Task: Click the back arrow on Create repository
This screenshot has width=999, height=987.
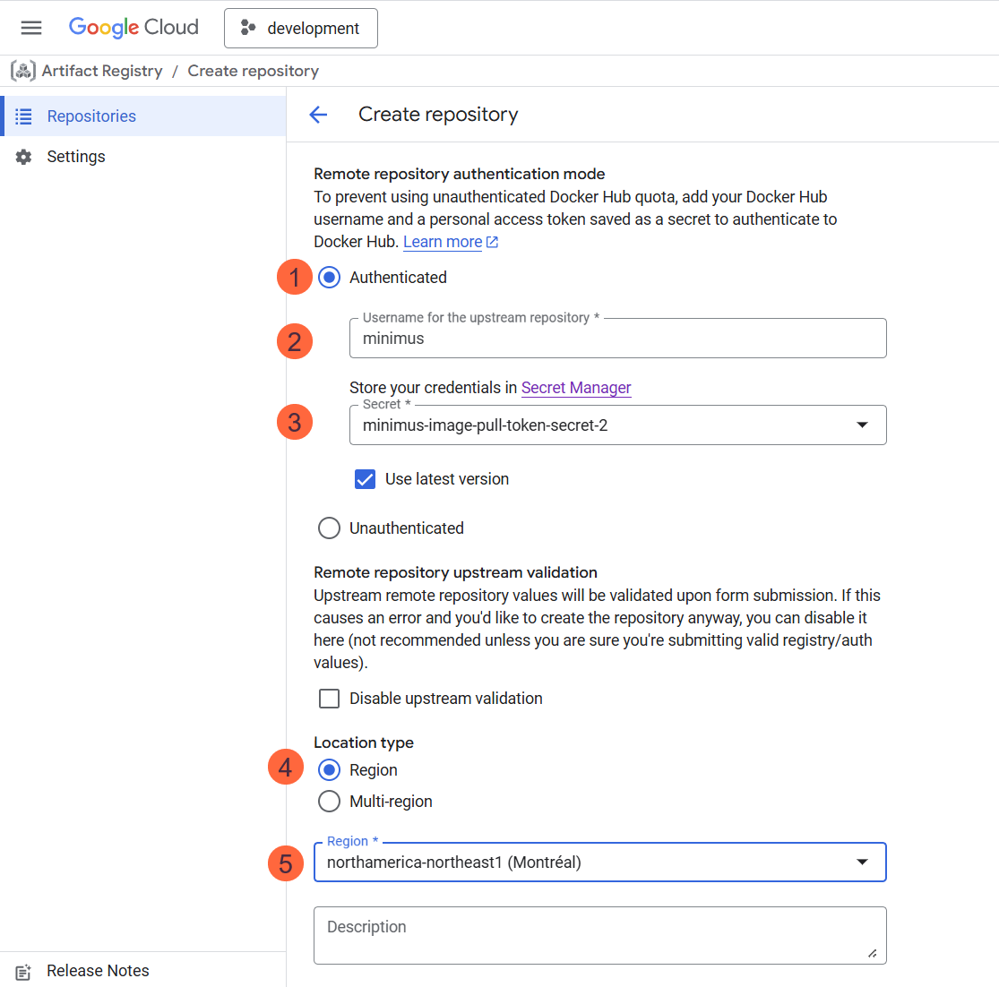Action: (x=318, y=114)
